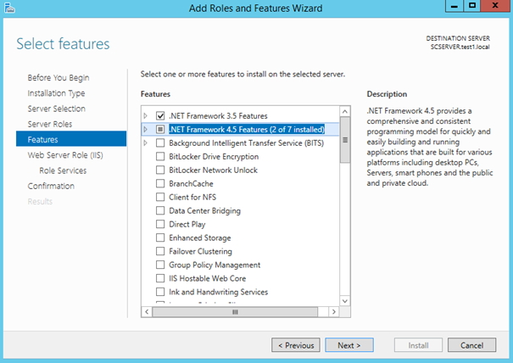
Task: Select the Client for NFS label
Action: [192, 197]
